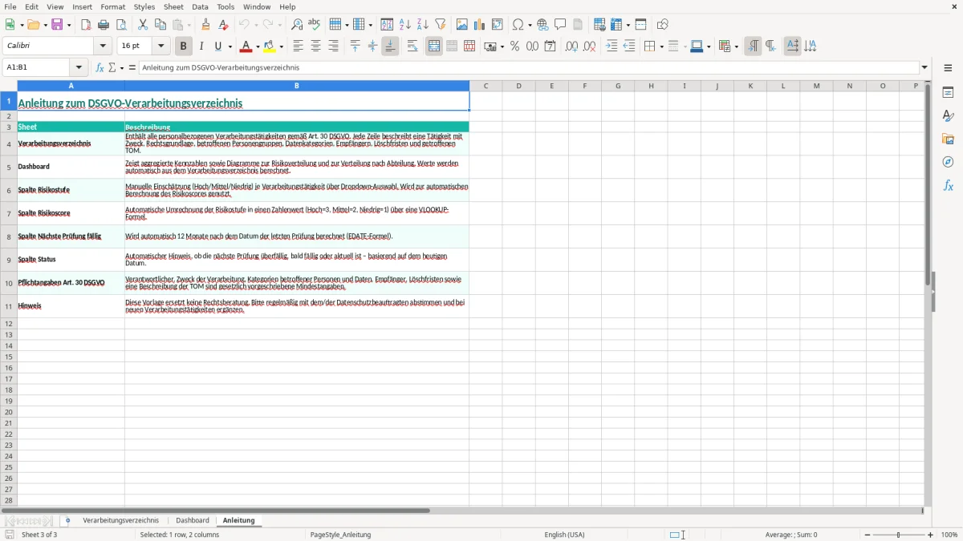This screenshot has height=541, width=963.
Task: Toggle Print Preview
Action: pyautogui.click(x=121, y=25)
